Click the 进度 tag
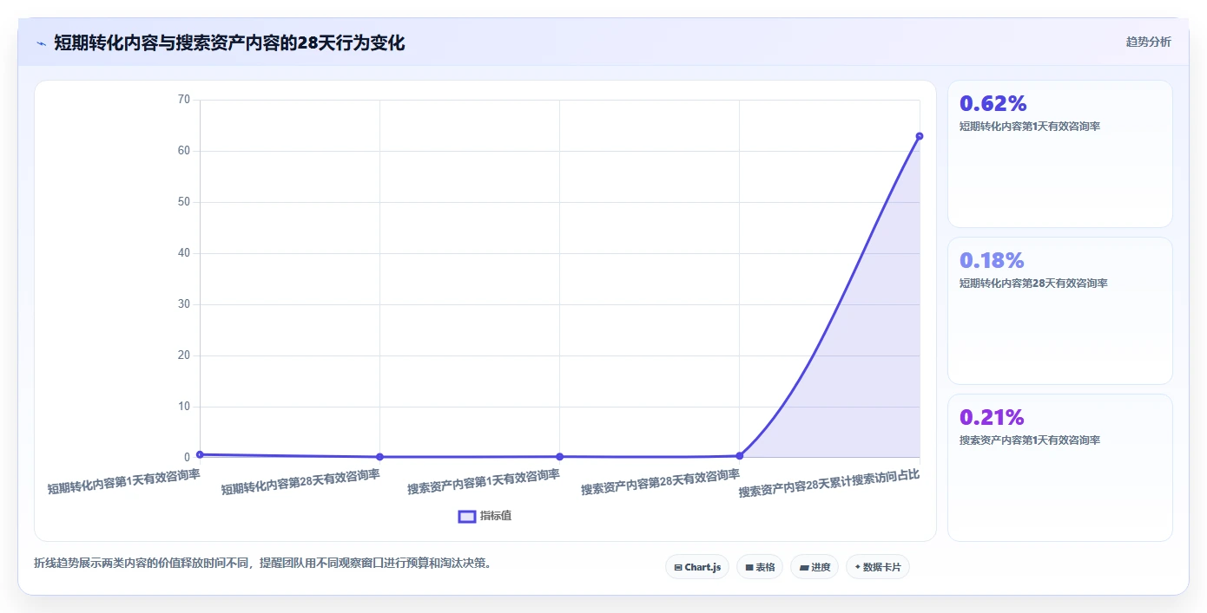The width and height of the screenshot is (1207, 613). (x=815, y=567)
